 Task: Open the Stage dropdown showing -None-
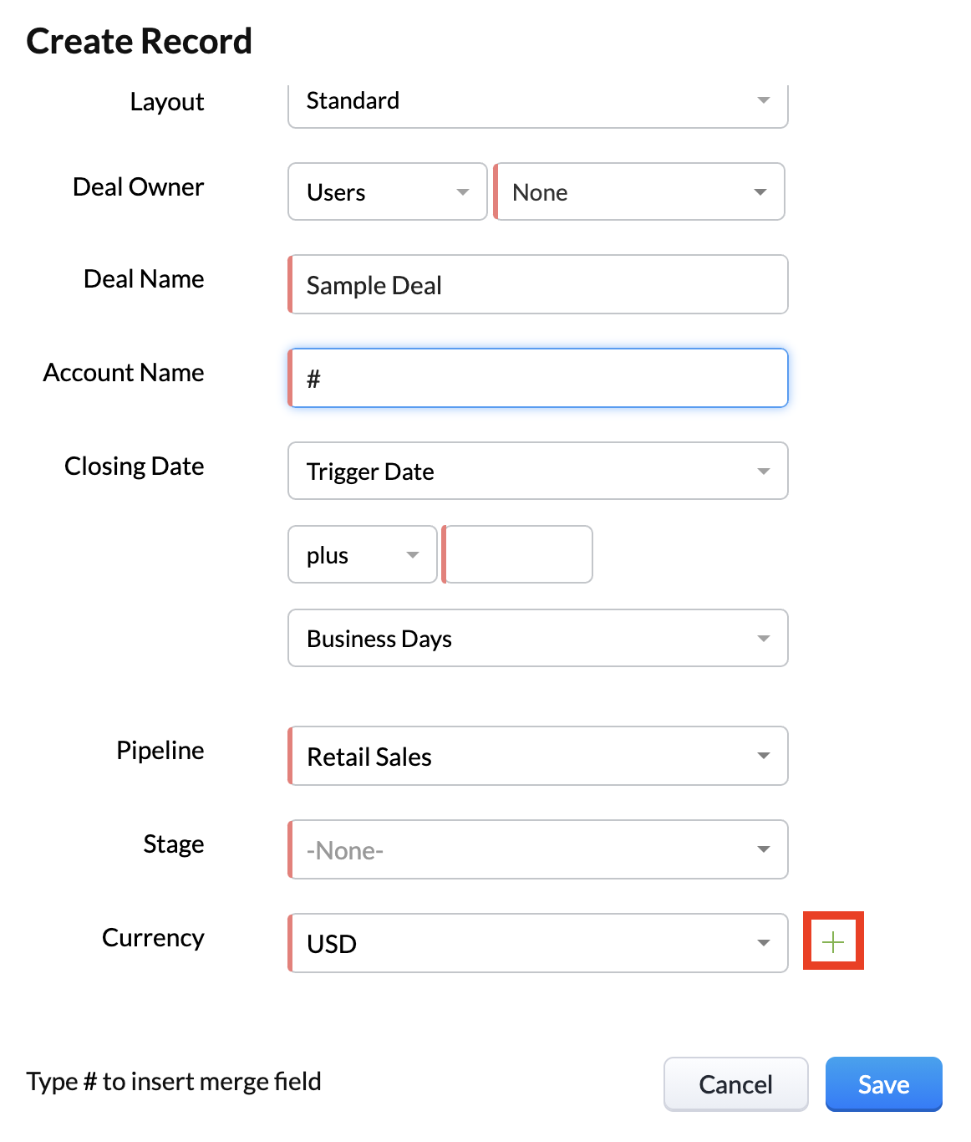pos(538,849)
